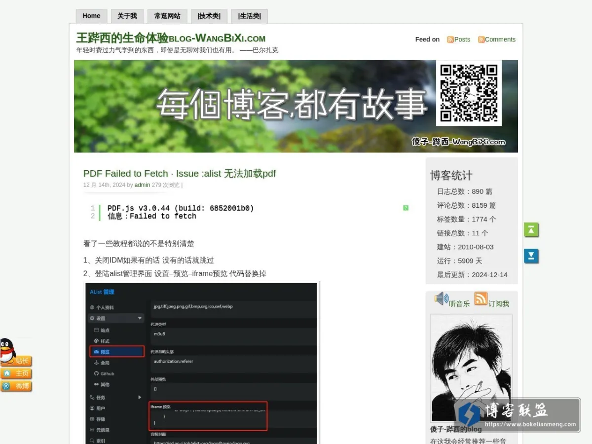Click the step 2 text about 登陆alist管理界面
Image resolution: width=592 pixels, height=444 pixels.
pyautogui.click(x=175, y=273)
